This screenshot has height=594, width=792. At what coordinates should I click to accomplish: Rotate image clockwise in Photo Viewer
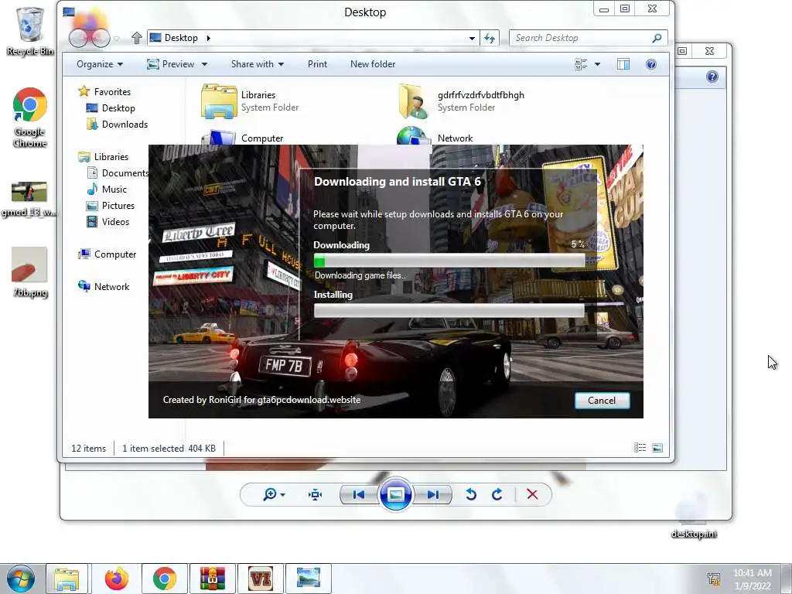pyautogui.click(x=497, y=494)
